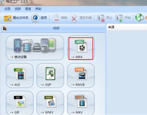The height and width of the screenshot is (115, 147).
Task: Click the stop (停止) button
Action: [105, 18]
